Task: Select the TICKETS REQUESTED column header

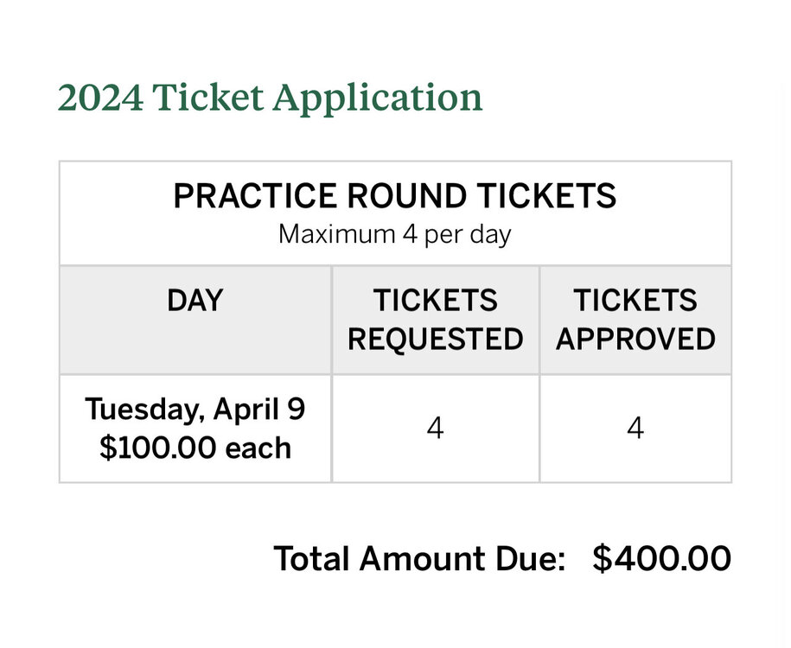Action: point(436,320)
